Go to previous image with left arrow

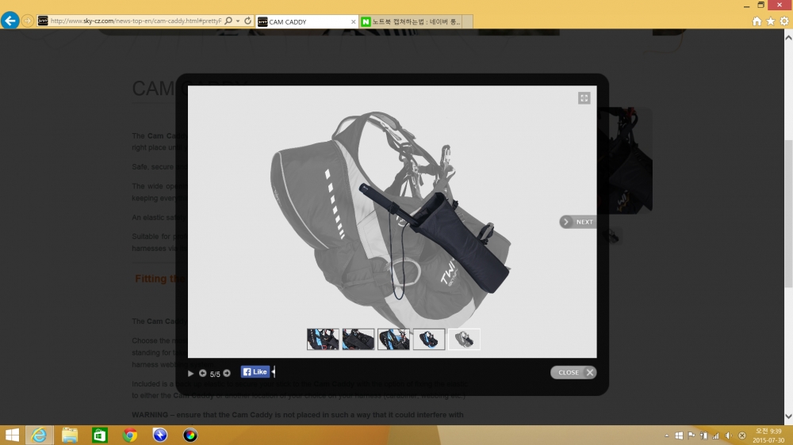tap(202, 373)
